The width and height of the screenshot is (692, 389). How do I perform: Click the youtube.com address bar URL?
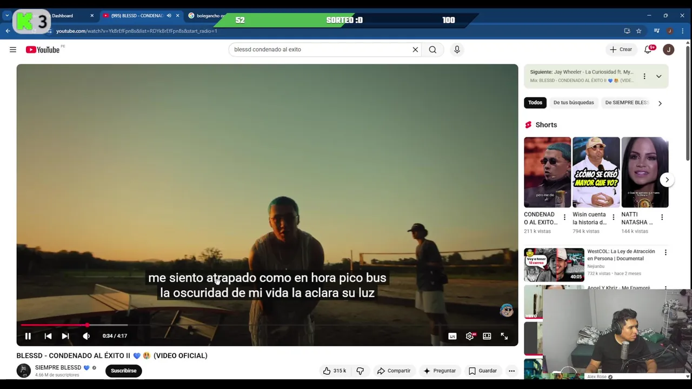pos(137,31)
